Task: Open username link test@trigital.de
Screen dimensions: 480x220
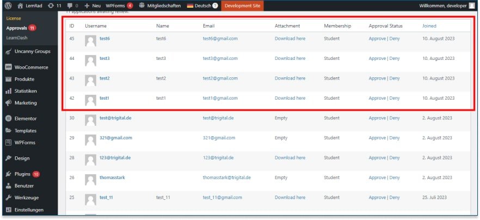Action: point(115,118)
